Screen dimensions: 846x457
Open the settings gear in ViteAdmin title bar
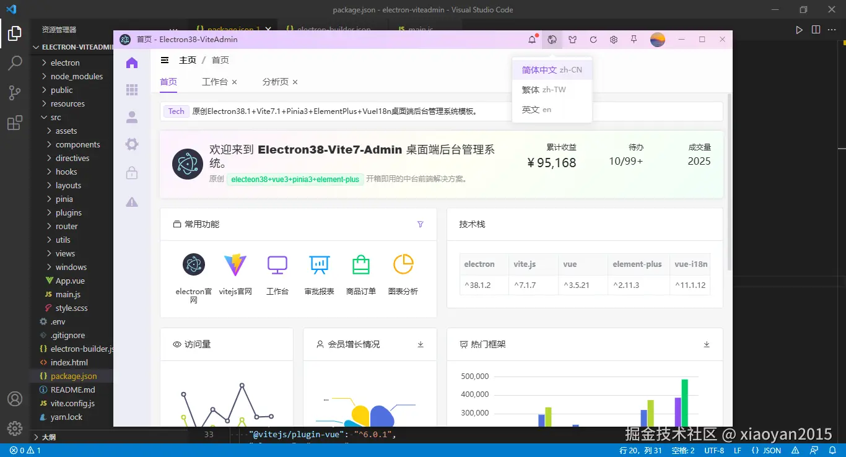(614, 40)
